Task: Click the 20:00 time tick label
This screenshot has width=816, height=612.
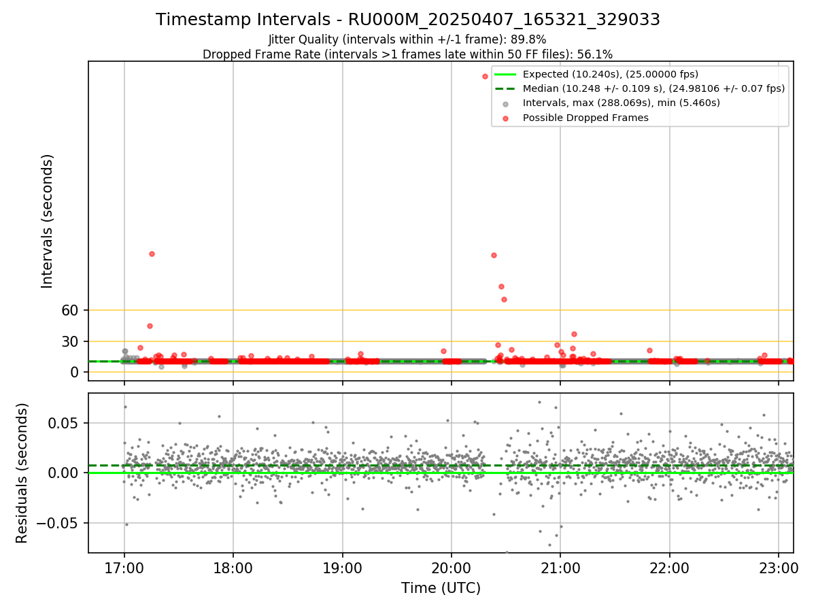Action: (x=452, y=568)
